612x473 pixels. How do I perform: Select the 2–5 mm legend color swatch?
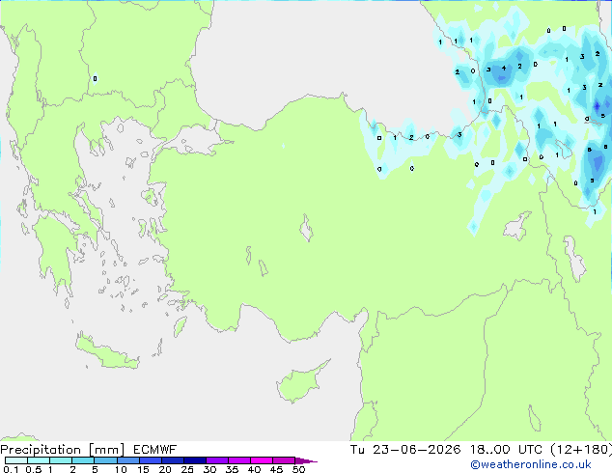click(83, 460)
